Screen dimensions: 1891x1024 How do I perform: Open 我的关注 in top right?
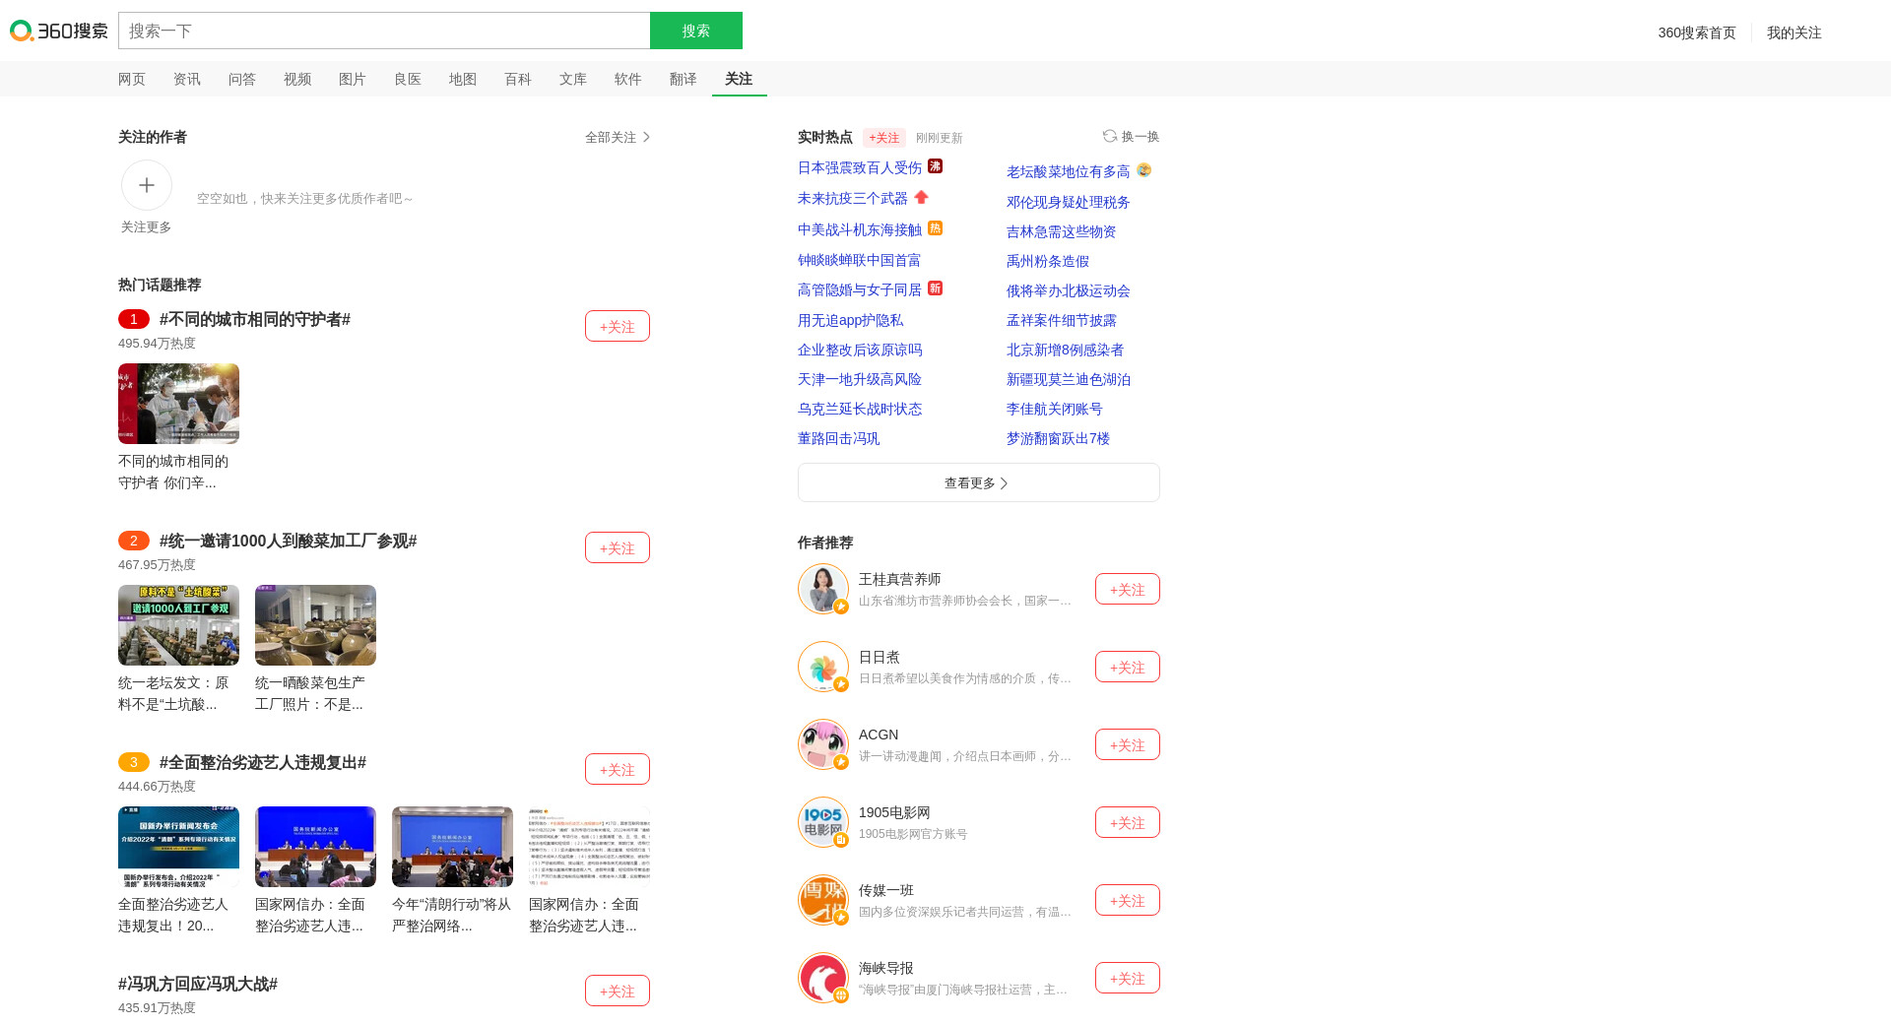(1793, 32)
